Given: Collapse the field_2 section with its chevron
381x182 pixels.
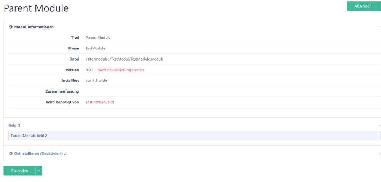Looking at the screenshot, I should click(x=379, y=125).
